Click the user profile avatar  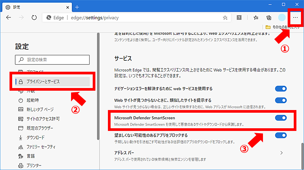click(282, 17)
